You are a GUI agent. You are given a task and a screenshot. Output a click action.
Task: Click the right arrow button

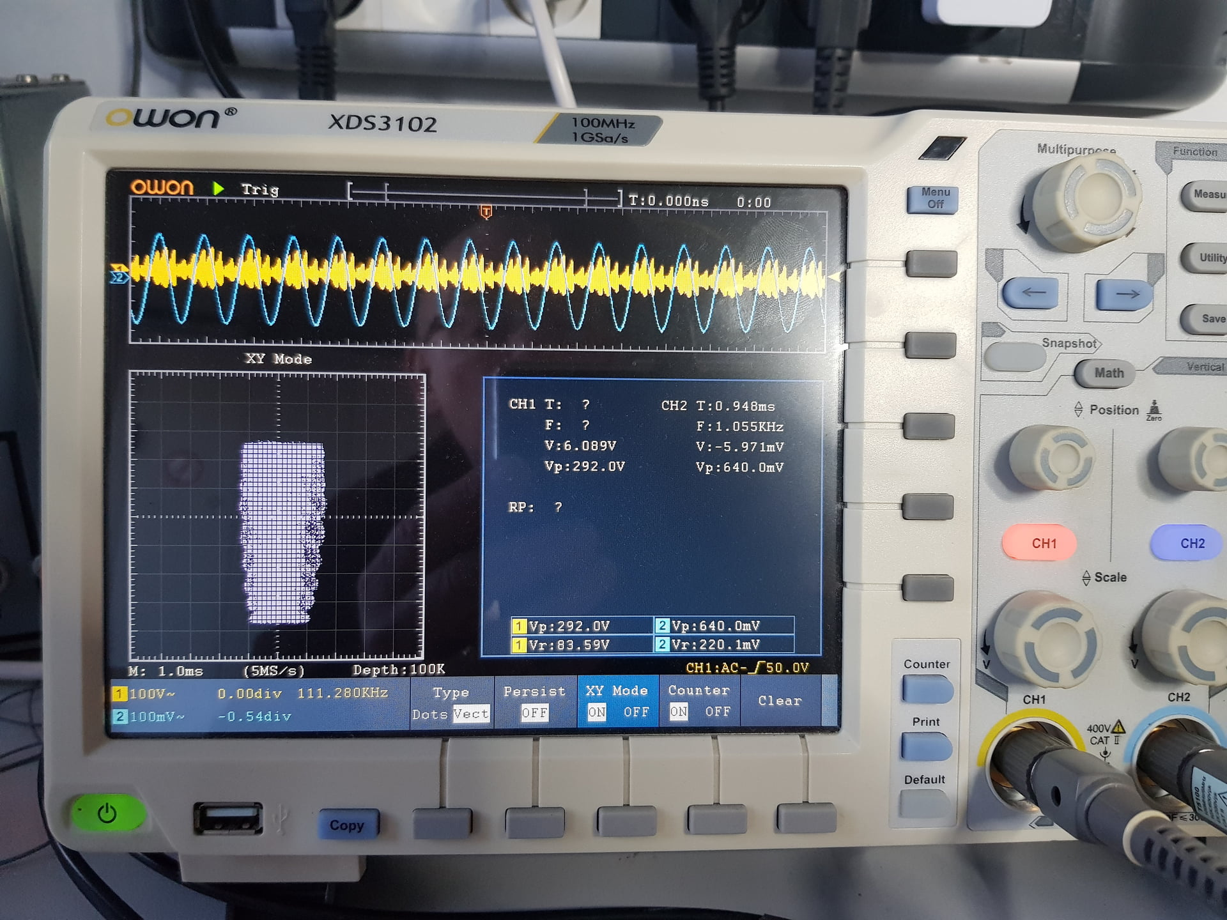point(1125,293)
